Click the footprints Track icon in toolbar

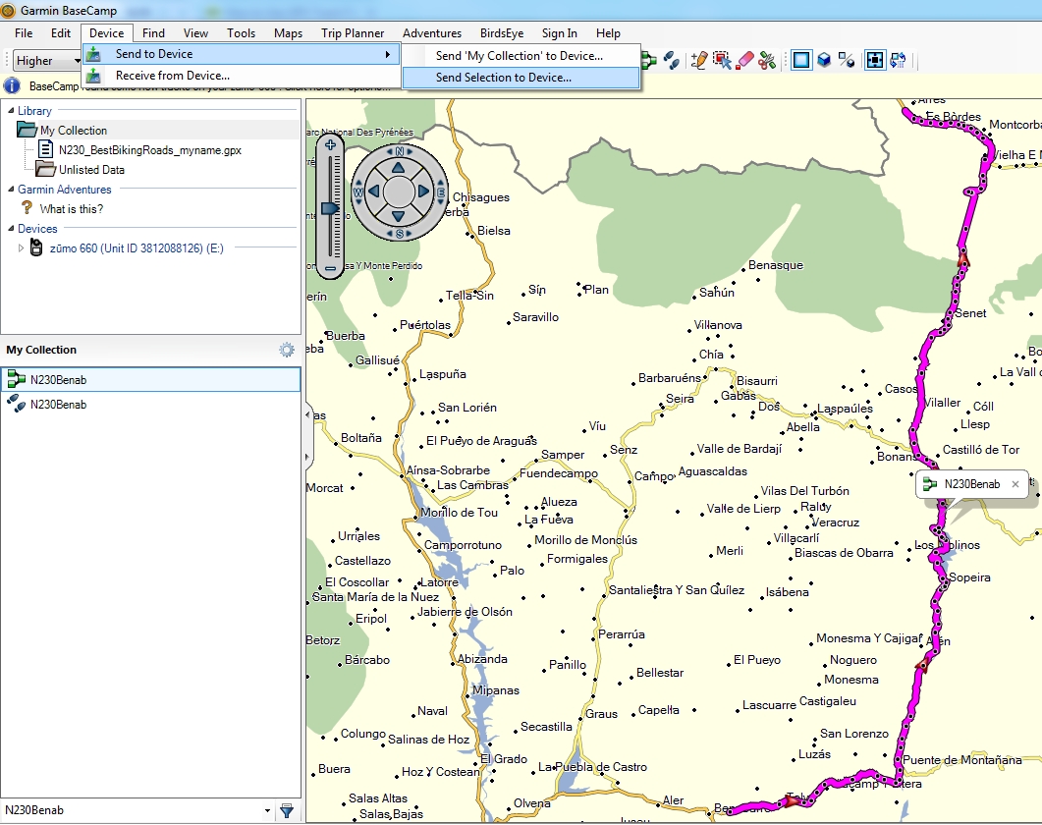click(672, 60)
